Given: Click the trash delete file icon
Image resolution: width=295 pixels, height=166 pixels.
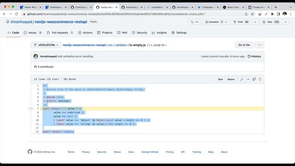Looking at the screenshot, I should pos(260,79).
